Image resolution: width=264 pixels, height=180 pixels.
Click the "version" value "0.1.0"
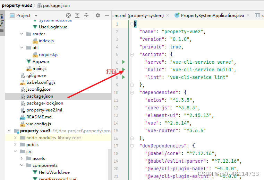tap(180, 39)
